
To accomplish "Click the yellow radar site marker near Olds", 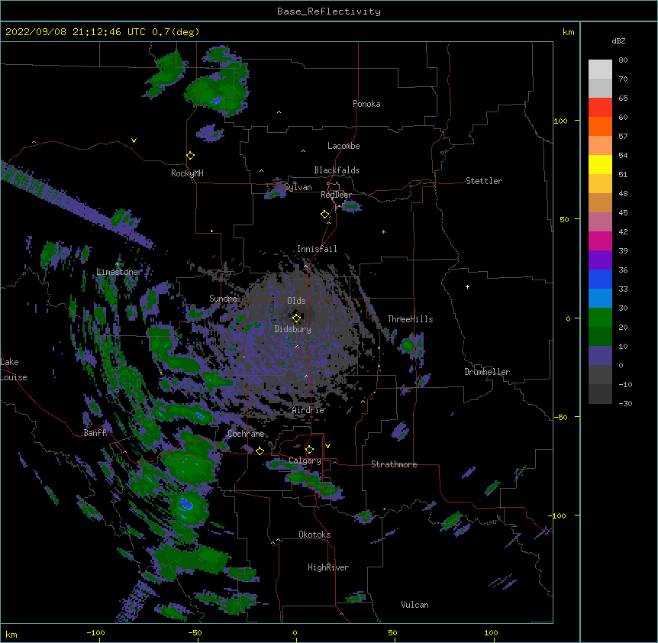I will coord(296,318).
